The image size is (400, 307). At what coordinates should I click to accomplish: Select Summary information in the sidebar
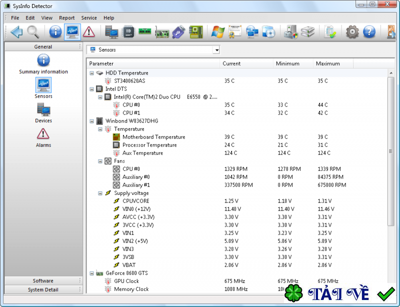tap(43, 65)
